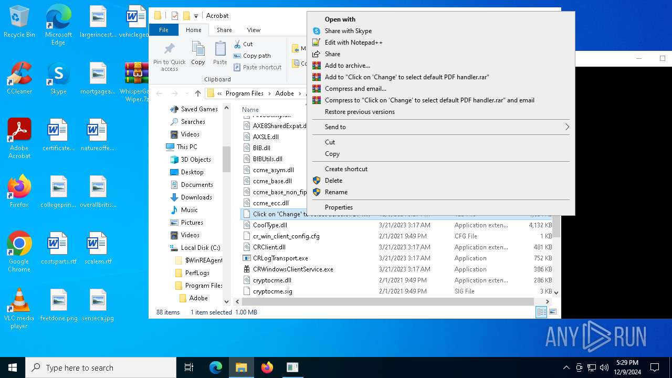672x378 pixels.
Task: Select 3D Objects in navigation pane
Action: pyautogui.click(x=191, y=160)
